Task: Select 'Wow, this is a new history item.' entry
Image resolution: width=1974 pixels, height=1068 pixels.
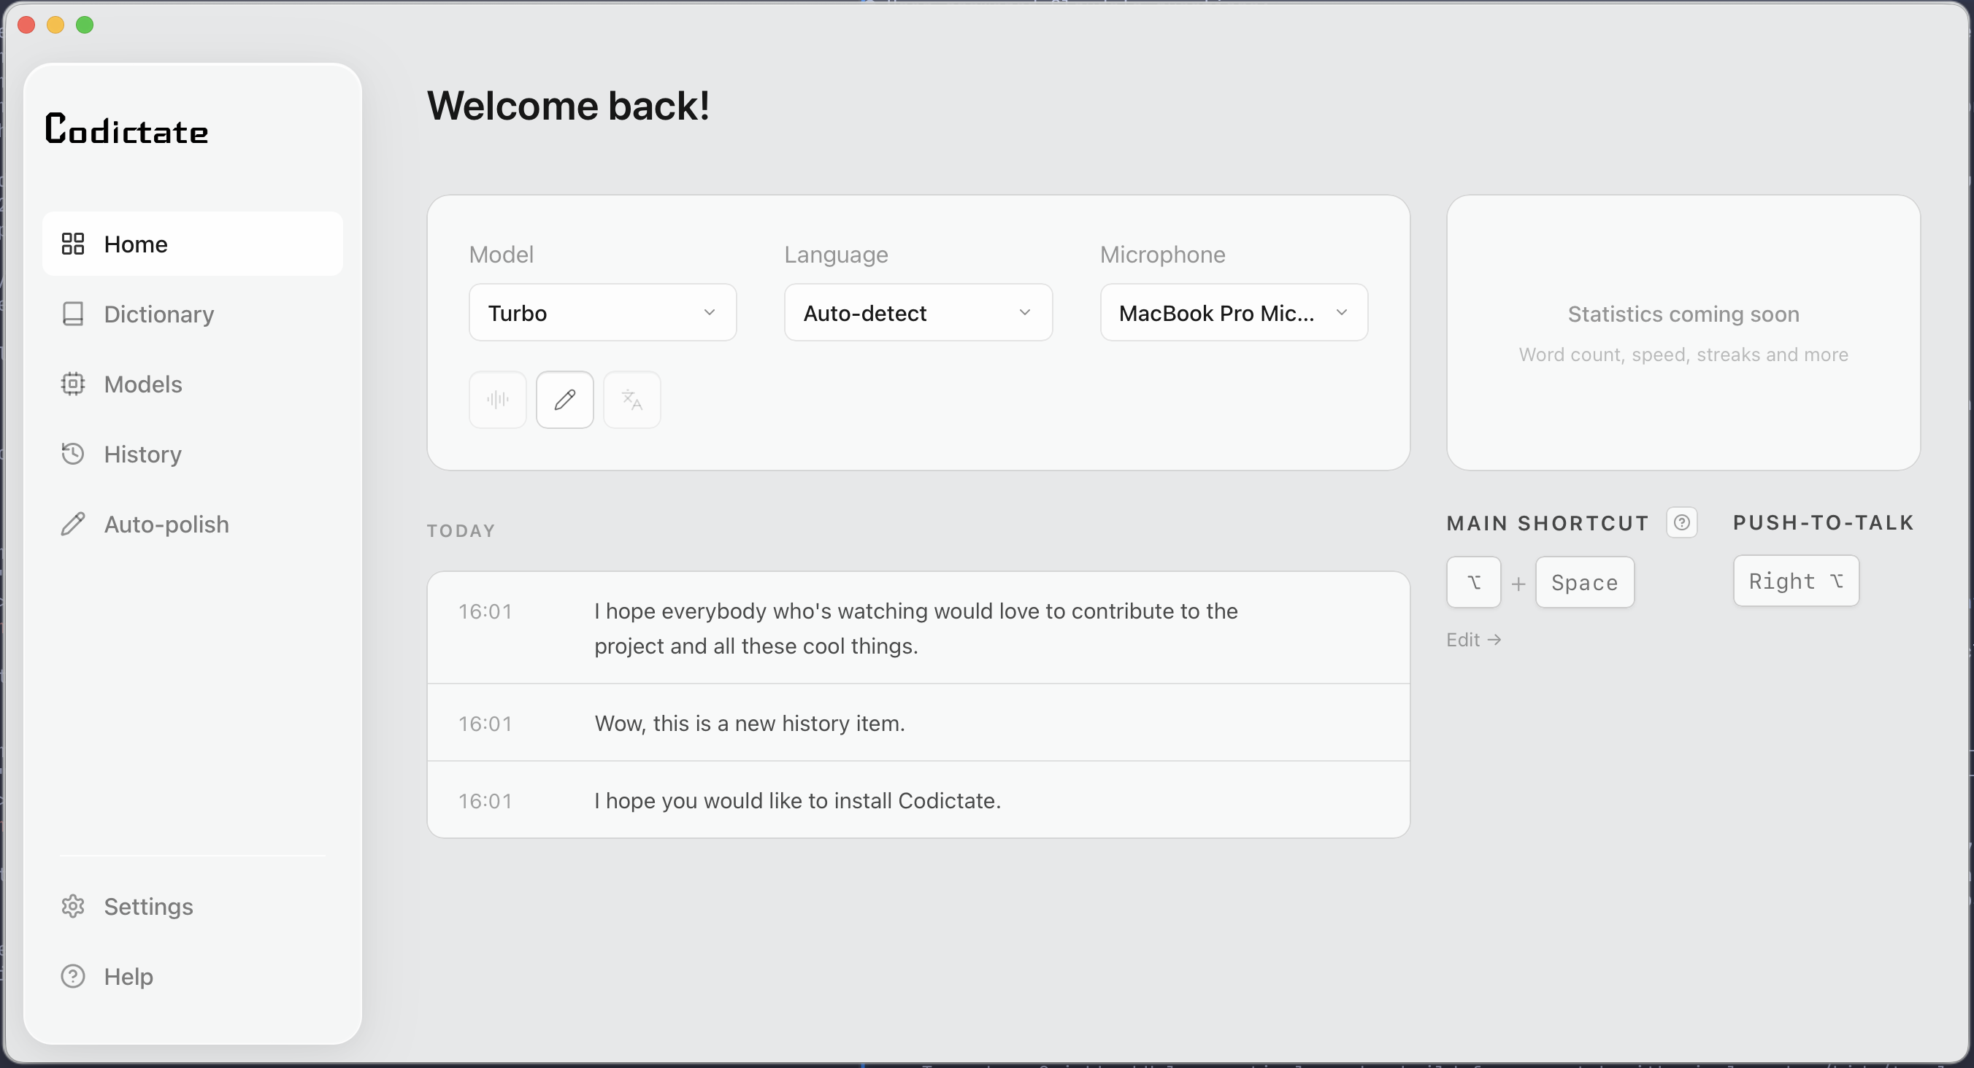Action: (918, 723)
